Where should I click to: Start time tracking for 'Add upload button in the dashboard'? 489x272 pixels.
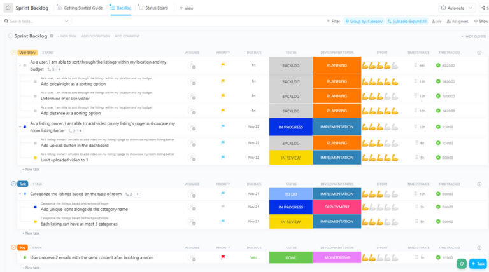click(x=438, y=143)
